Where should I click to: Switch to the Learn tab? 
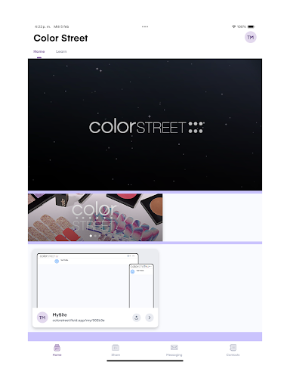click(x=61, y=51)
